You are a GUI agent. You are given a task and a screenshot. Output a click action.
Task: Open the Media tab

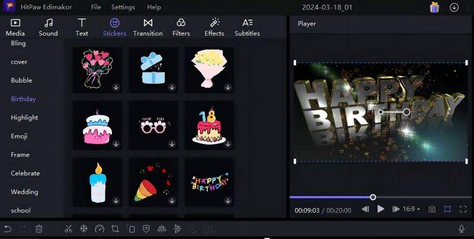(15, 27)
